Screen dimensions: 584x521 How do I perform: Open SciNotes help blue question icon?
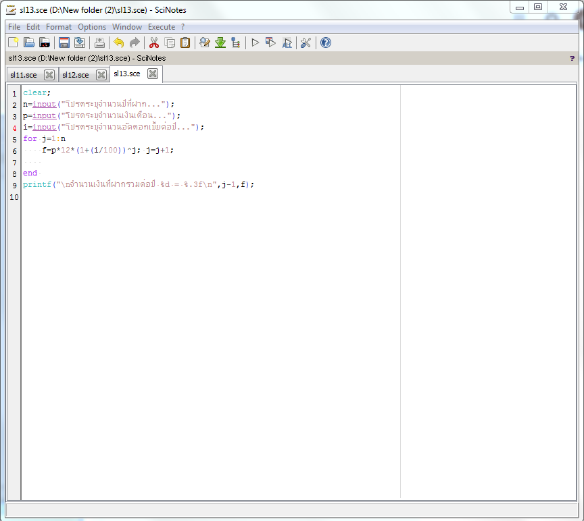click(x=326, y=43)
